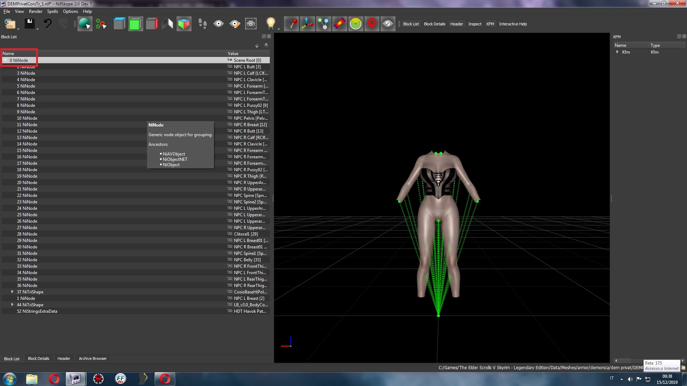The width and height of the screenshot is (687, 386).
Task: Float the KFM panel
Action: pos(679,36)
